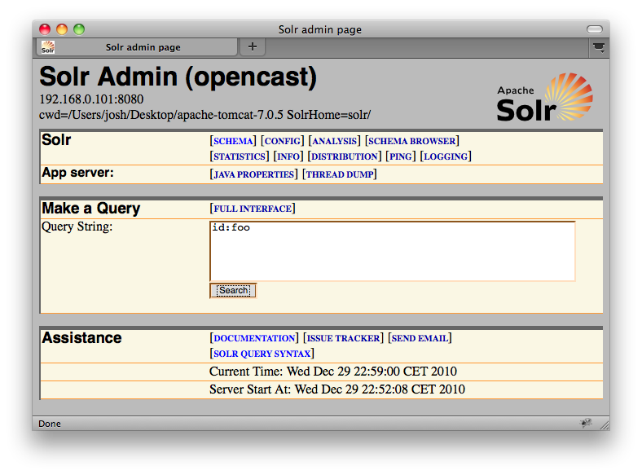
Task: Select the Solr admin page tab
Action: pos(137,47)
